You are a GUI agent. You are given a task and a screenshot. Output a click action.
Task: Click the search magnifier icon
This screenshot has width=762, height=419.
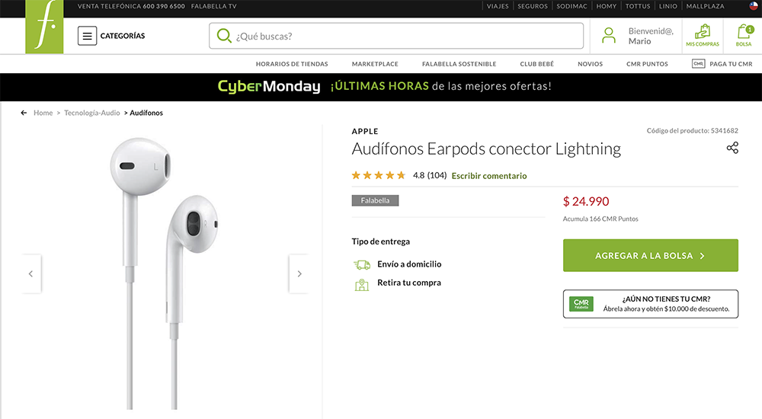(x=224, y=36)
